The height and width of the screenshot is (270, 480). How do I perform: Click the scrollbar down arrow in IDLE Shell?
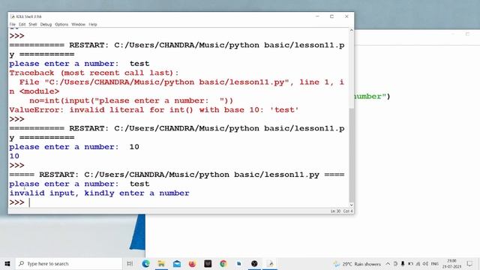pos(352,205)
